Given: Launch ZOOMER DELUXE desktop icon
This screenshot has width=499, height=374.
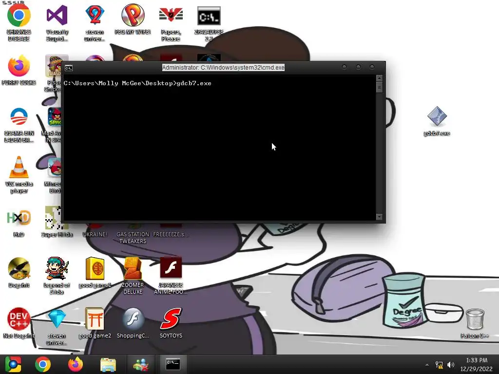Looking at the screenshot, I should [x=133, y=276].
